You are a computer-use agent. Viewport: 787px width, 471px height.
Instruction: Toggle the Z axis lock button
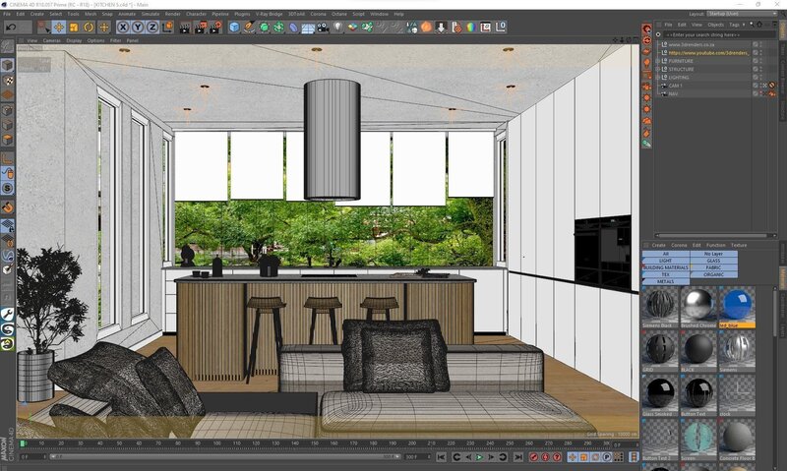(152, 27)
